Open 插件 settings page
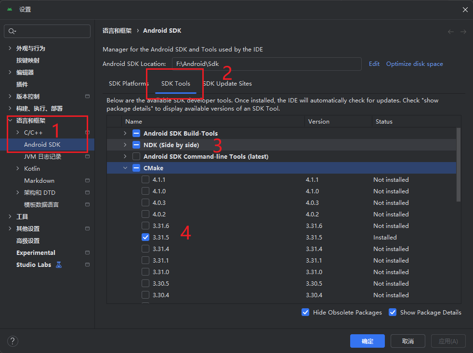Image resolution: width=473 pixels, height=353 pixels. 22,84
